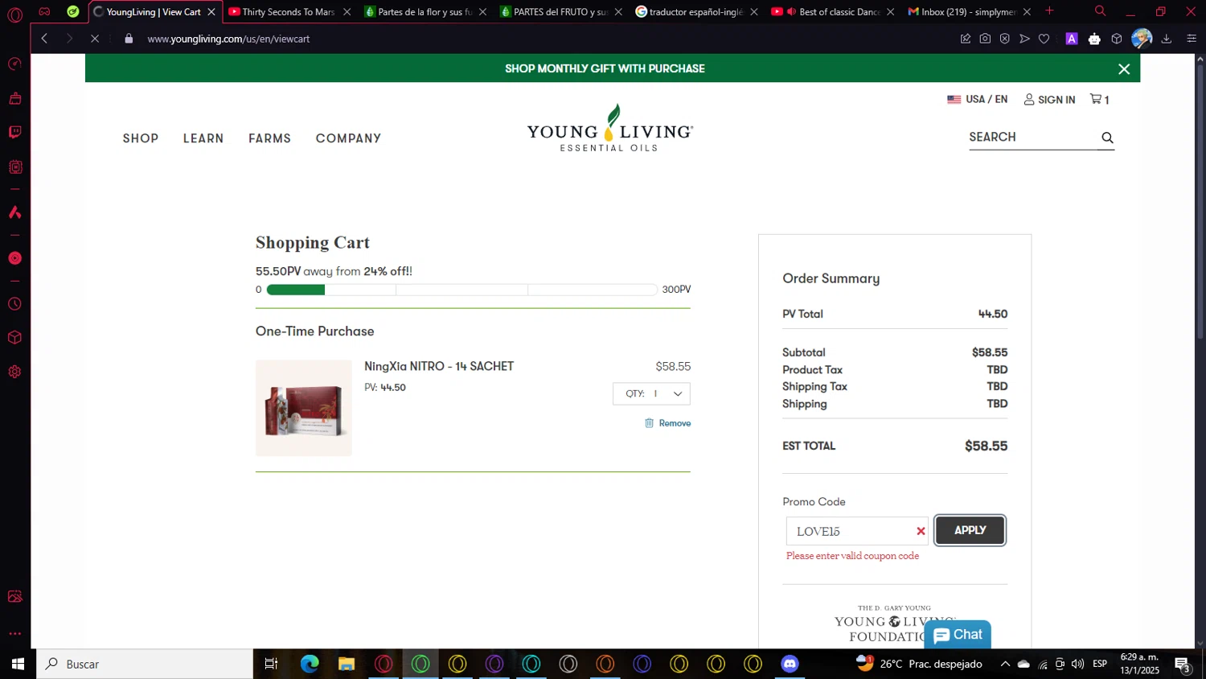Screen dimensions: 1206x679
Task: Stop loading the page
Action: coord(94,39)
